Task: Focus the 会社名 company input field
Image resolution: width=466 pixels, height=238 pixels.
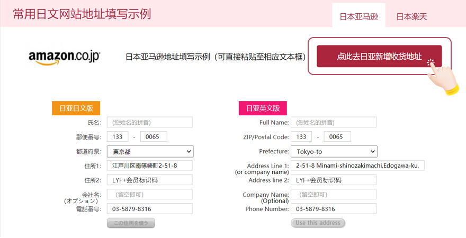Action: (x=150, y=194)
